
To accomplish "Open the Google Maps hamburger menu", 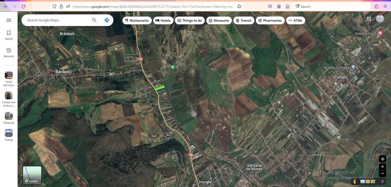I will (x=9, y=20).
